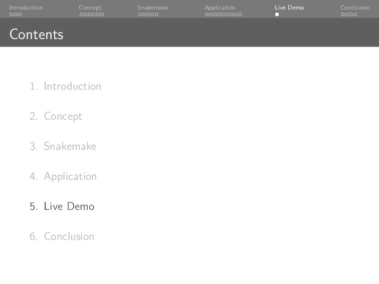The height and width of the screenshot is (284, 379).
Task: Click the first dot under Conclusion
Action: click(343, 15)
